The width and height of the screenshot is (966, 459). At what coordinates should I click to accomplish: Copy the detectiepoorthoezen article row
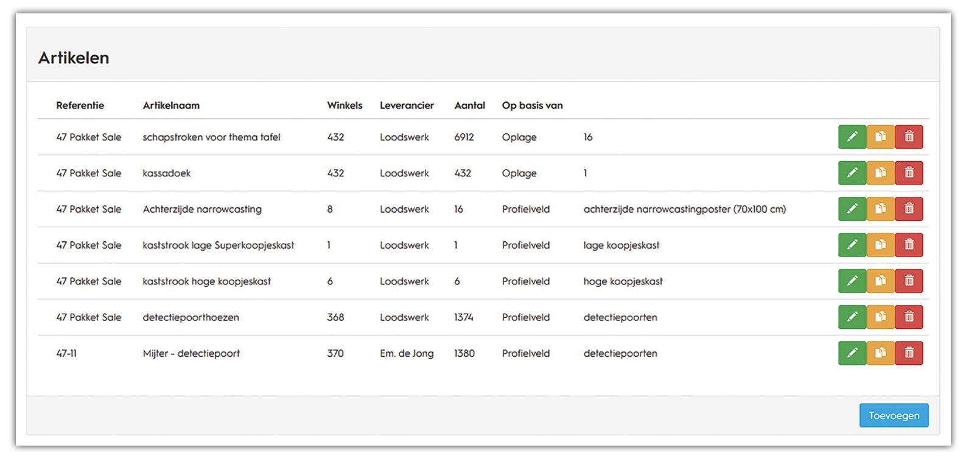(880, 317)
